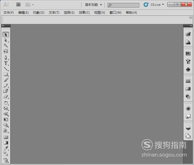Expand the right panel dock arrows

click(x=191, y=26)
